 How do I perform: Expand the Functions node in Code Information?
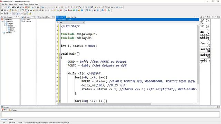(22, 21)
